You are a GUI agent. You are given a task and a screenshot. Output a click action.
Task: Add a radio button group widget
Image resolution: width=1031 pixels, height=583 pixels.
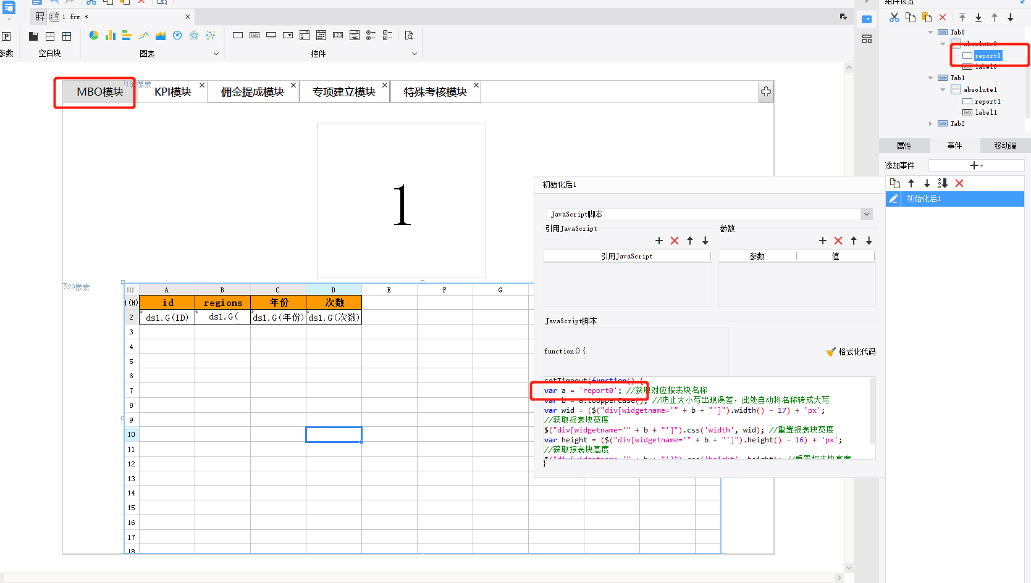tap(371, 35)
